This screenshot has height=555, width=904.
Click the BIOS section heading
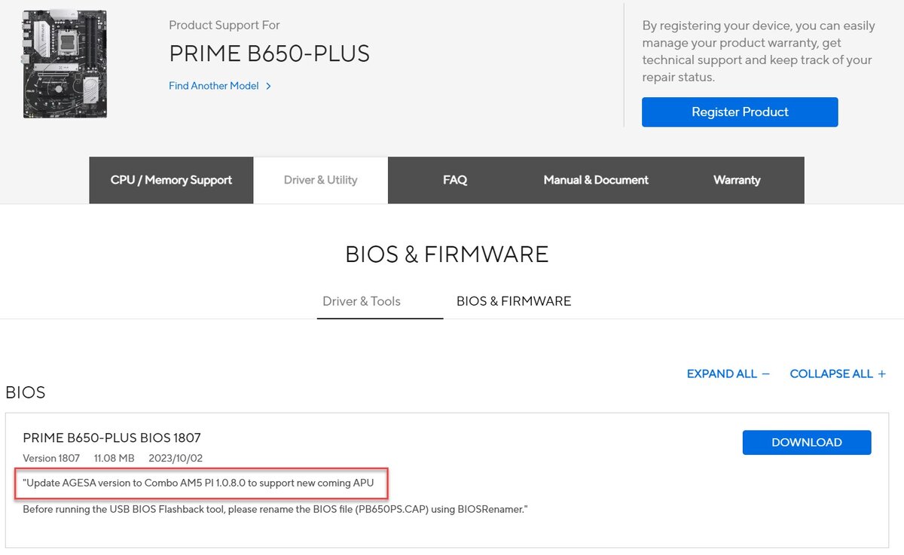tap(26, 392)
